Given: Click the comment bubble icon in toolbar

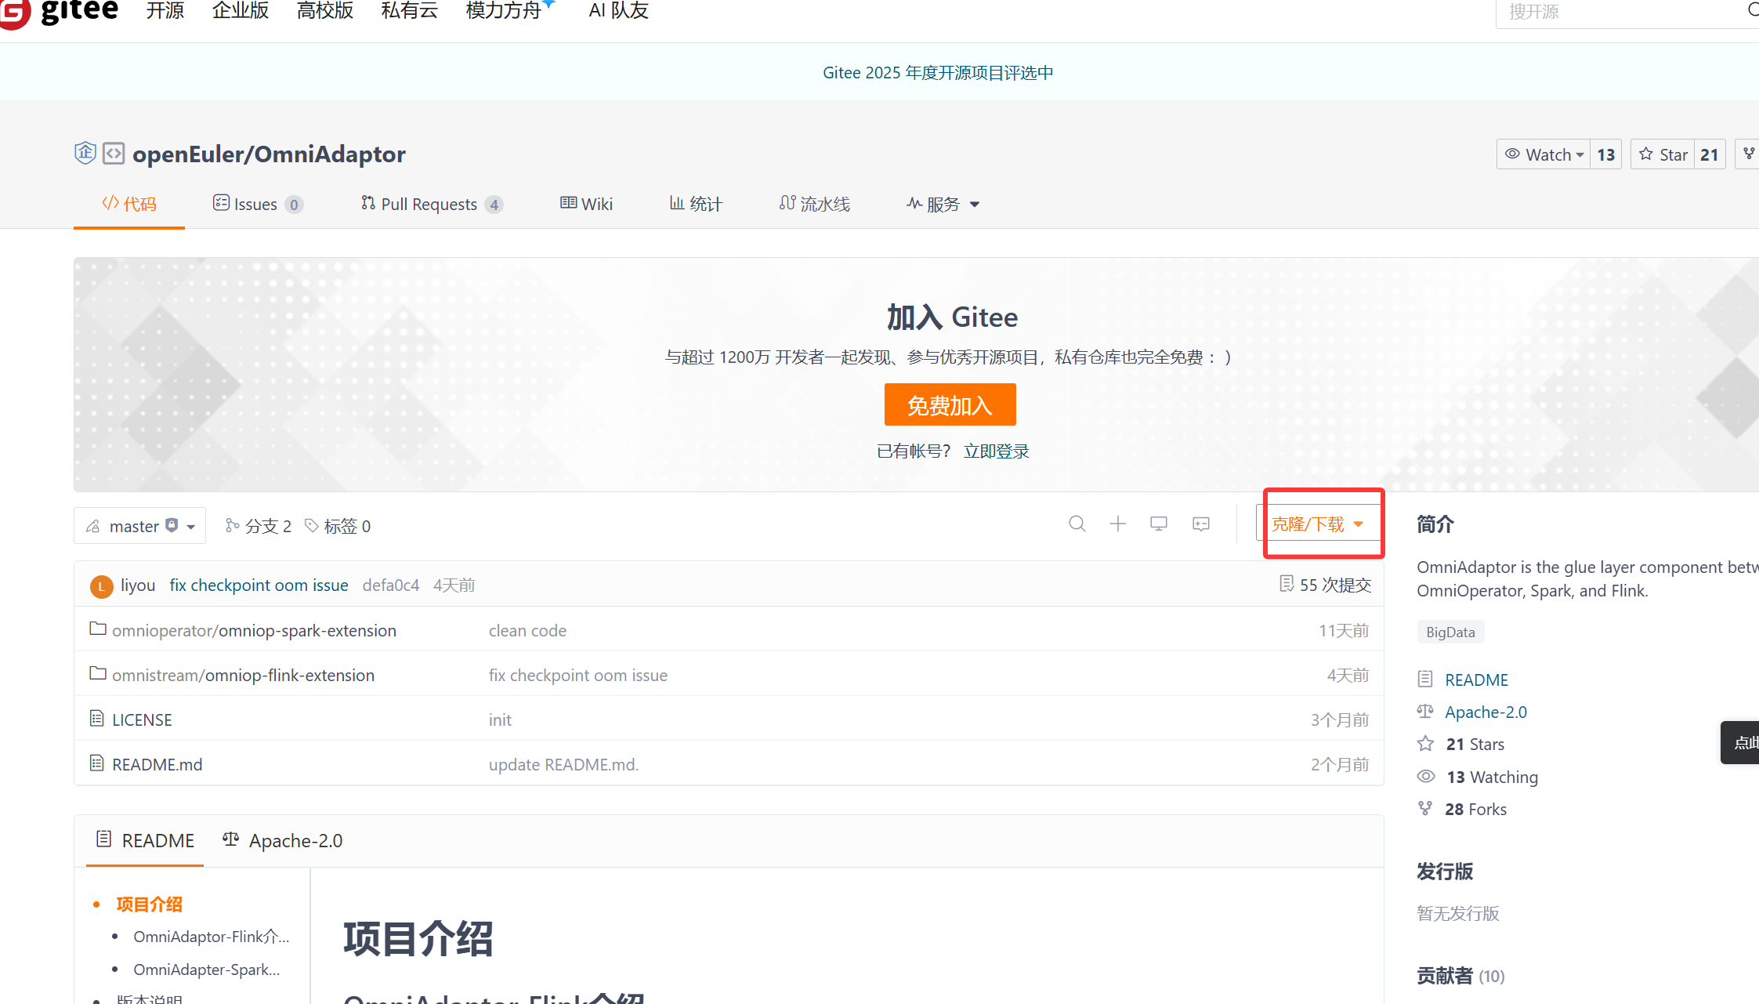Looking at the screenshot, I should tap(1201, 524).
